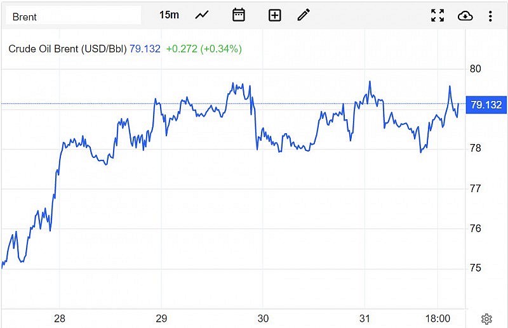Click the 79.132 current price label

coord(486,105)
